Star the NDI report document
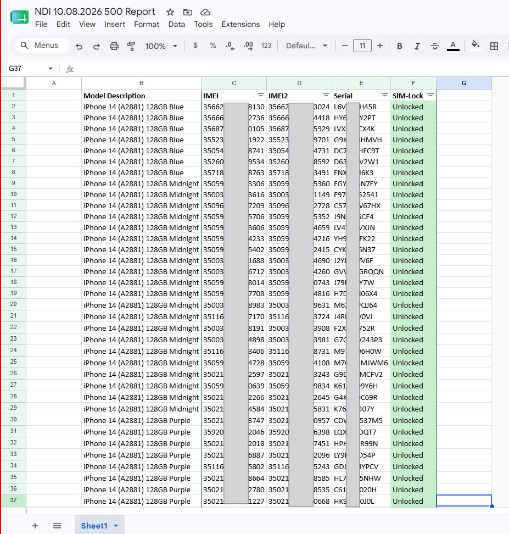Screen dimensions: 509x534 click(x=170, y=12)
